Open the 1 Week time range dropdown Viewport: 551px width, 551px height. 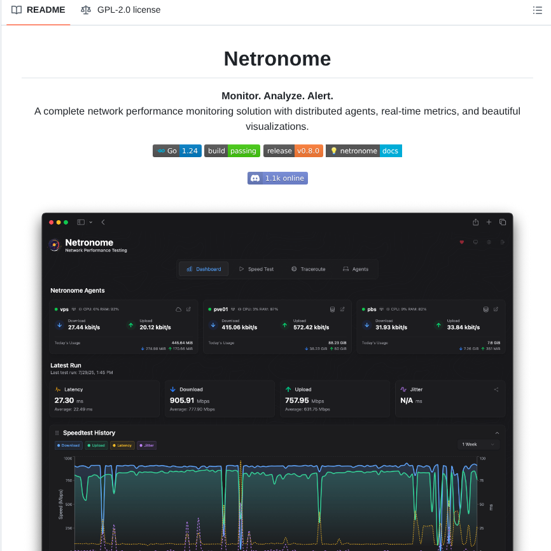(478, 445)
